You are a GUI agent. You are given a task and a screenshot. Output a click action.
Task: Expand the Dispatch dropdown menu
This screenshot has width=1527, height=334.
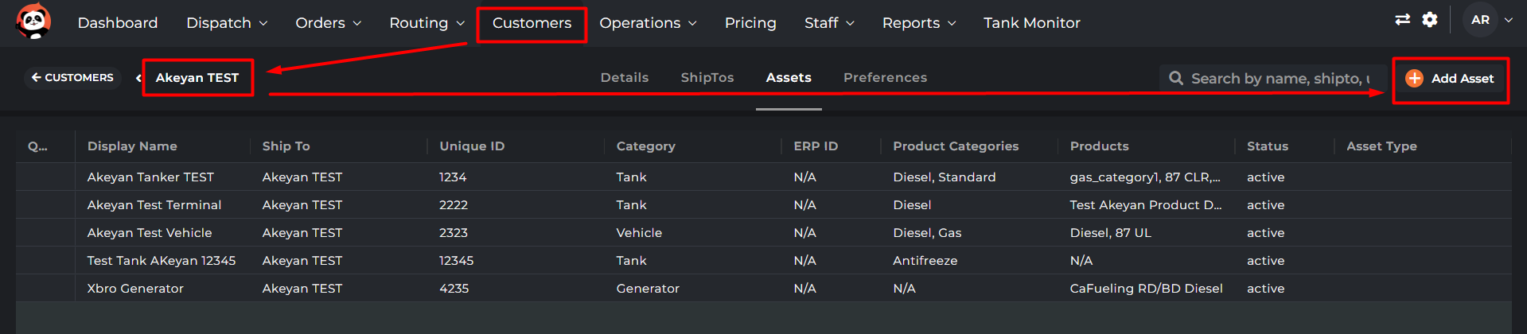point(226,23)
